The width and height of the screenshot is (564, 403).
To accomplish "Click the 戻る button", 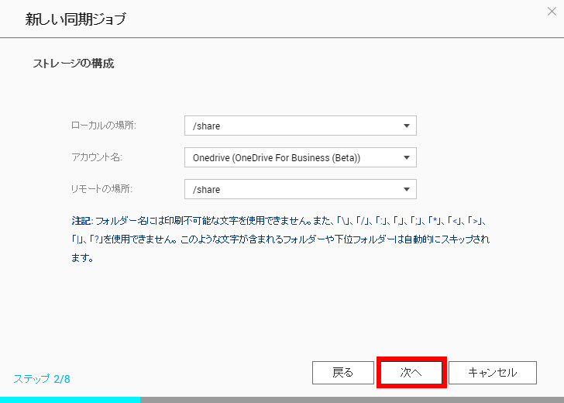I will [343, 373].
